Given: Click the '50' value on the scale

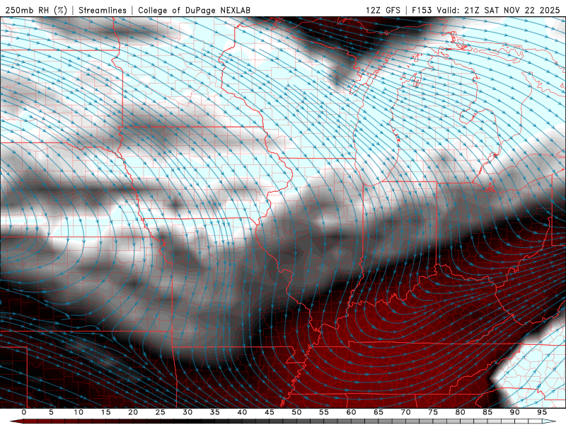Looking at the screenshot, I should (296, 412).
